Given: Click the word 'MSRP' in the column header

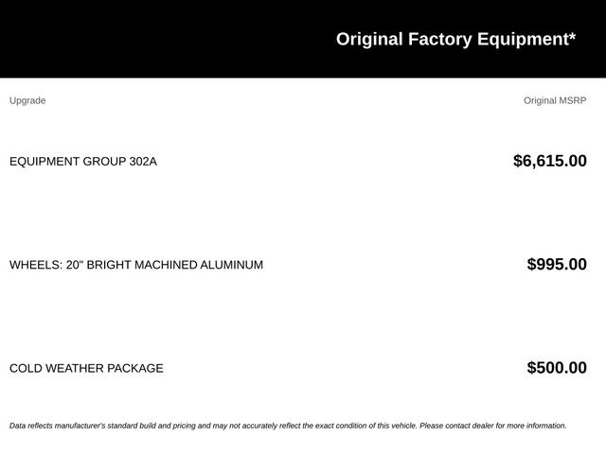Looking at the screenshot, I should click(573, 101).
